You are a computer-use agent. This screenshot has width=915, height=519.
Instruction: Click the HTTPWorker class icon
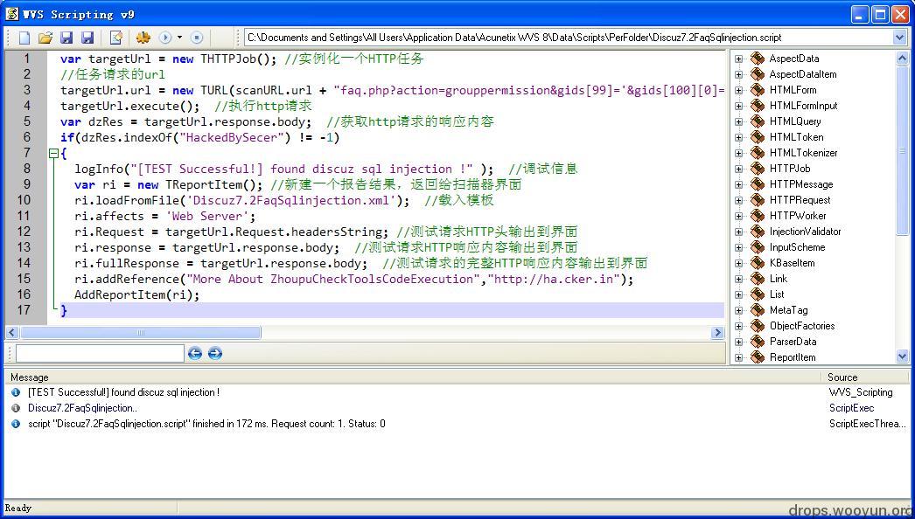(x=758, y=216)
